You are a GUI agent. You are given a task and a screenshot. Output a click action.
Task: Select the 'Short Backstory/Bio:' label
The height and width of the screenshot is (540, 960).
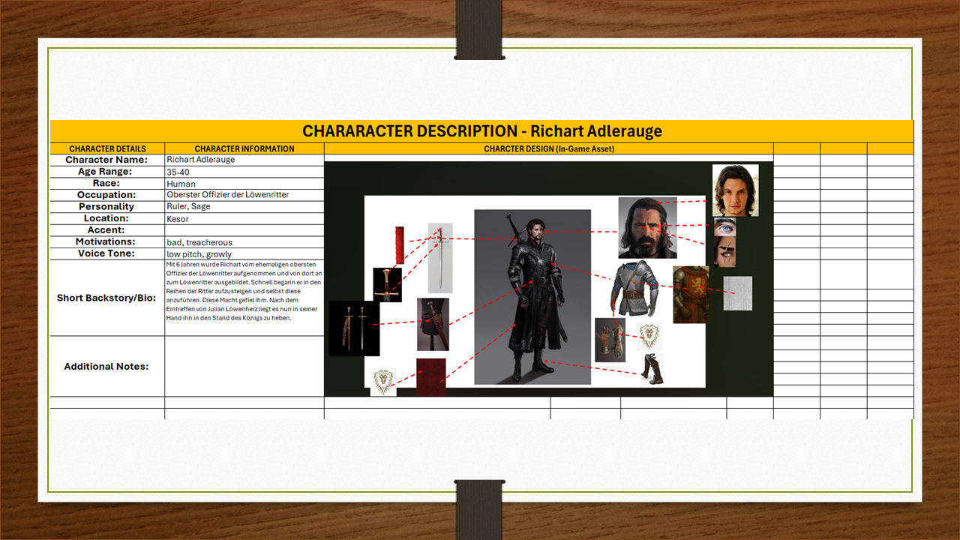(107, 298)
